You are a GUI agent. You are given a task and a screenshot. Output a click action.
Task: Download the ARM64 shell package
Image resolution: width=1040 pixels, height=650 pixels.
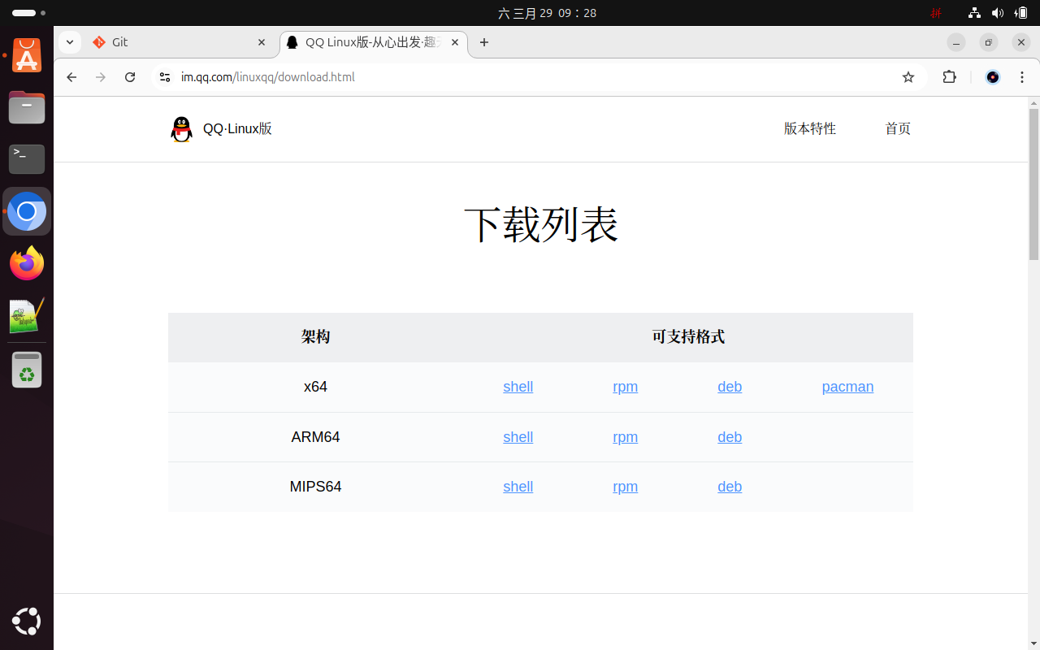[518, 437]
